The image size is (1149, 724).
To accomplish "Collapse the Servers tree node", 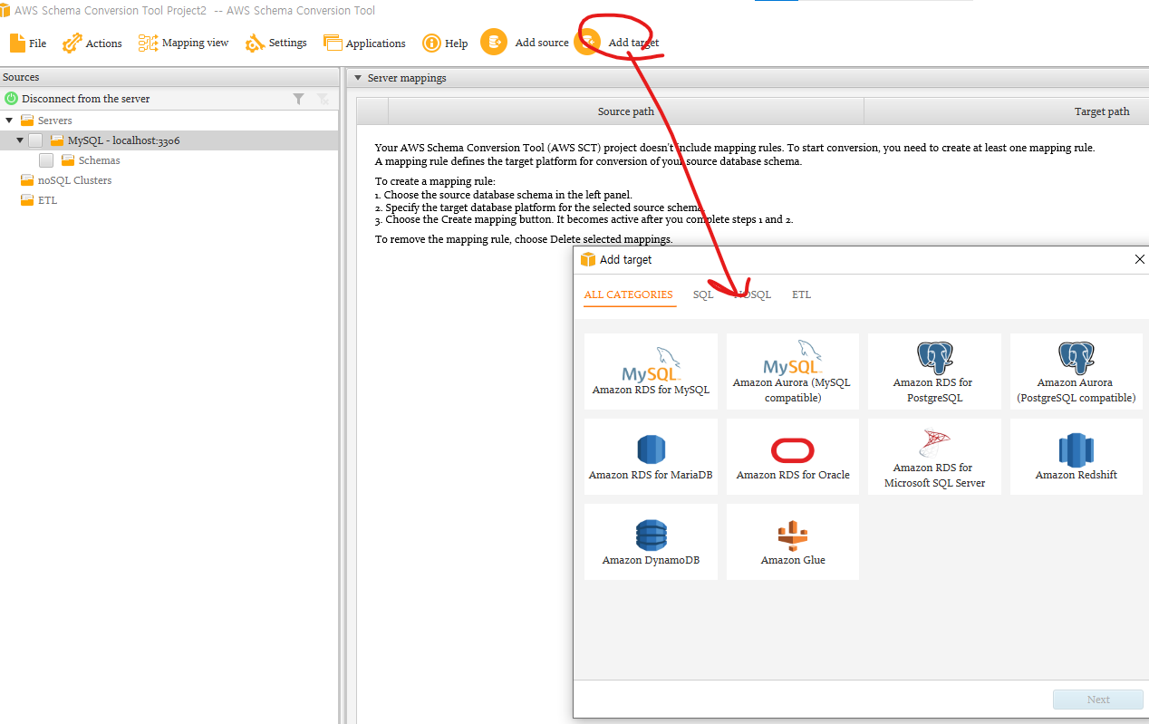I will tap(9, 120).
